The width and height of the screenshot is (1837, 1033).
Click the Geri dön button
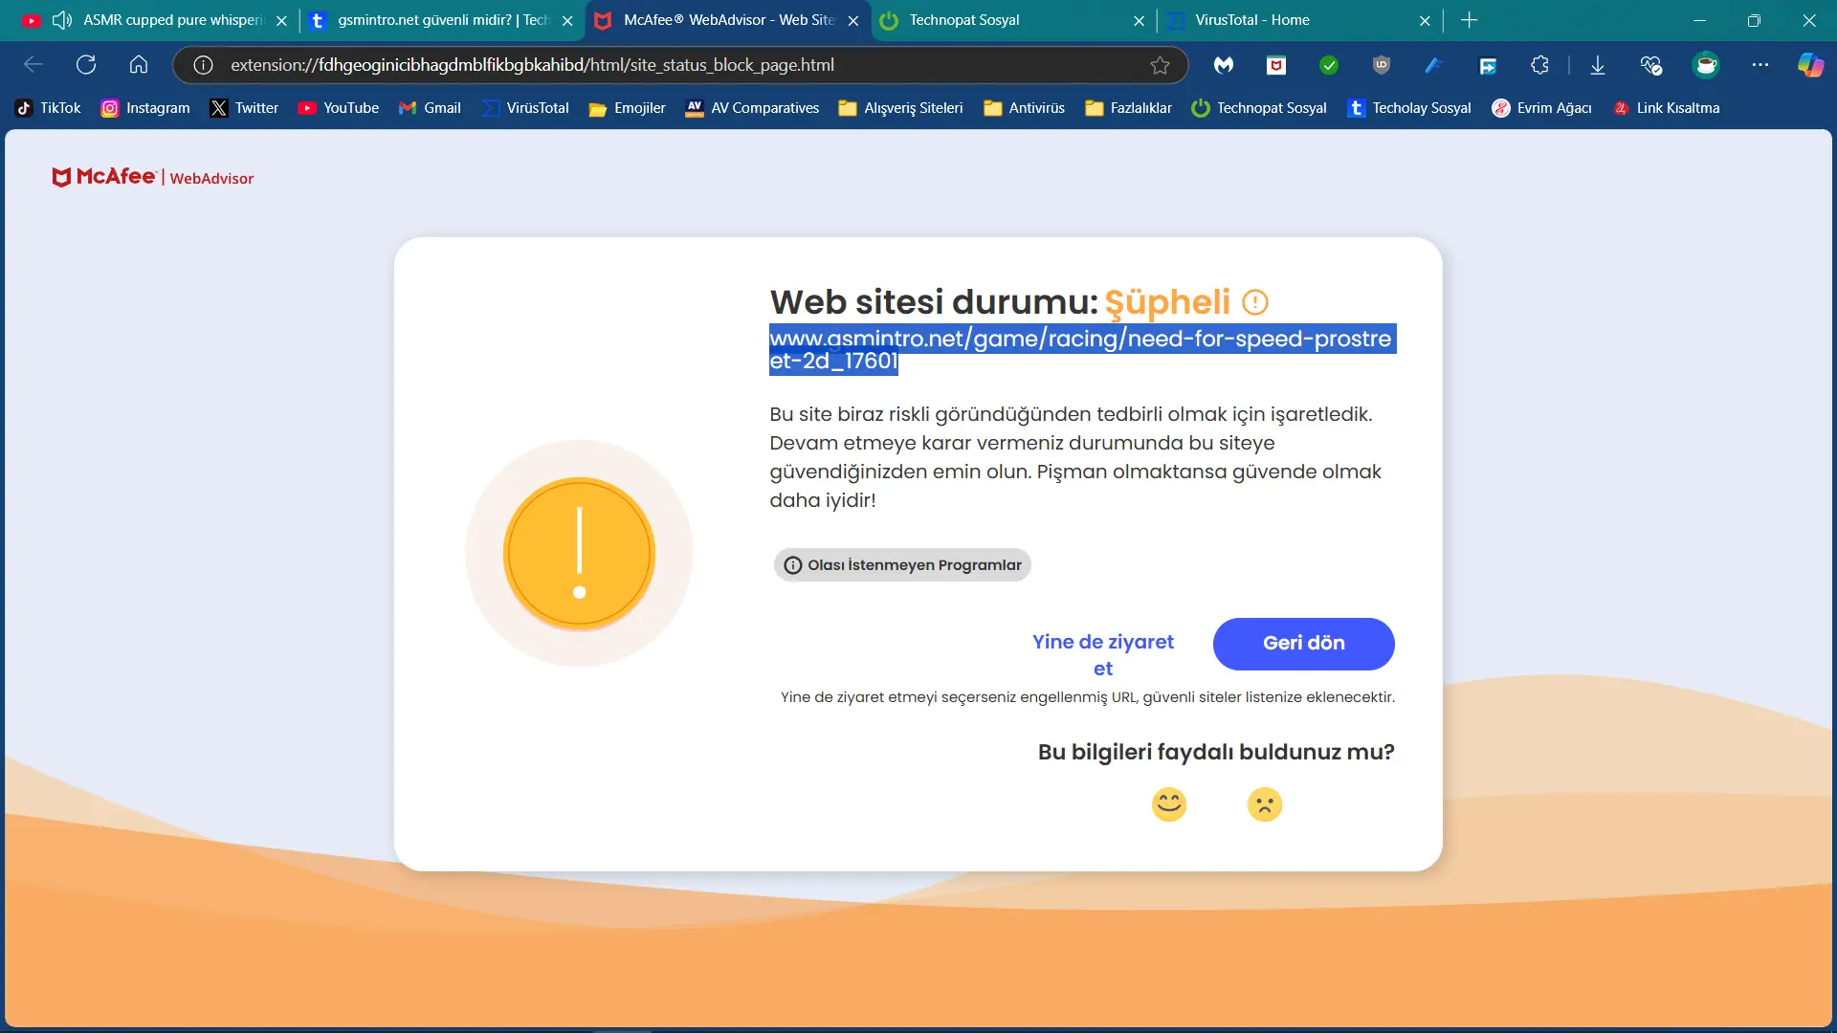tap(1303, 644)
